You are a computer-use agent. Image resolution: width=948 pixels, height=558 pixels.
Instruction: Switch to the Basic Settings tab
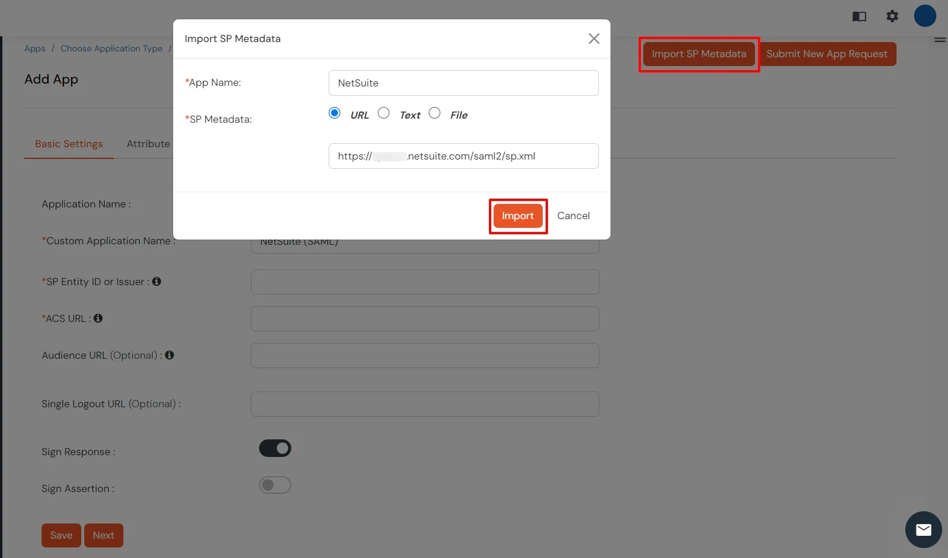pos(68,144)
